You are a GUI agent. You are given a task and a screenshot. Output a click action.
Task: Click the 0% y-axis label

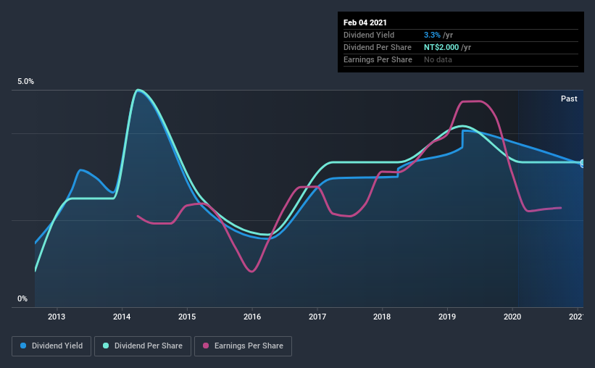coord(22,299)
